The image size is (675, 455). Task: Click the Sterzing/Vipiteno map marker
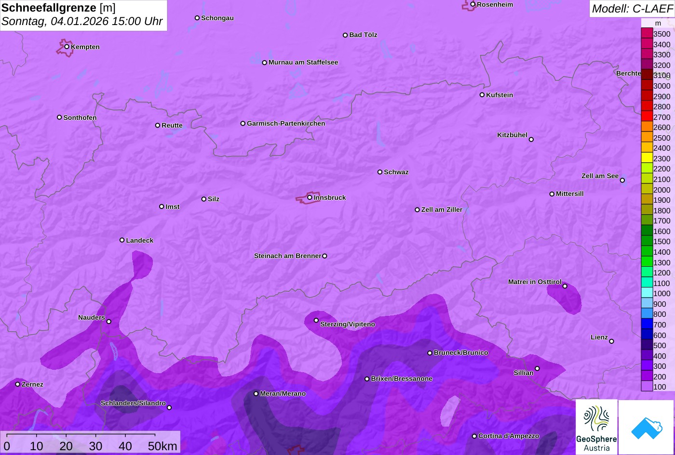click(x=316, y=320)
